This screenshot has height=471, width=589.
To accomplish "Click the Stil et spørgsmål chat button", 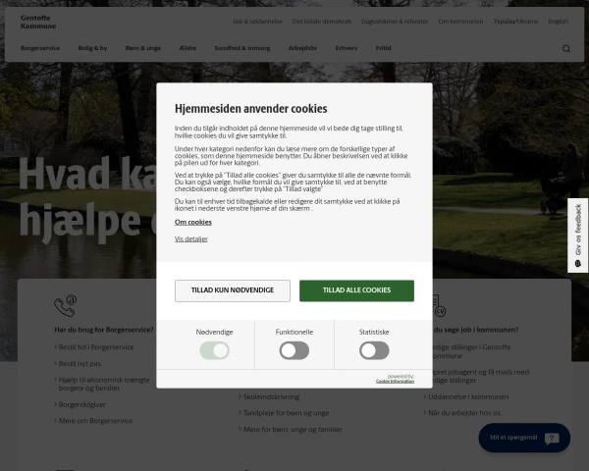I will (524, 438).
